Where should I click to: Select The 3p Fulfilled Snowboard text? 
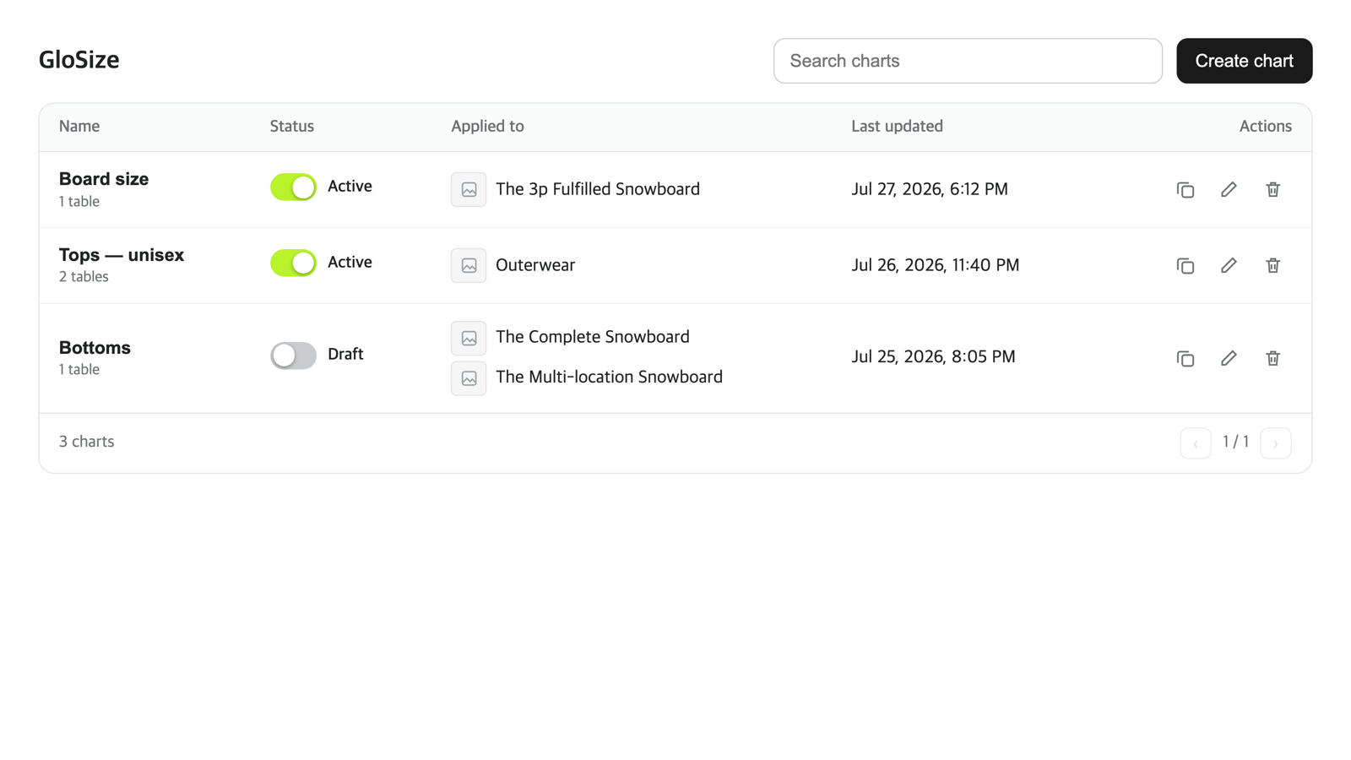[598, 189]
